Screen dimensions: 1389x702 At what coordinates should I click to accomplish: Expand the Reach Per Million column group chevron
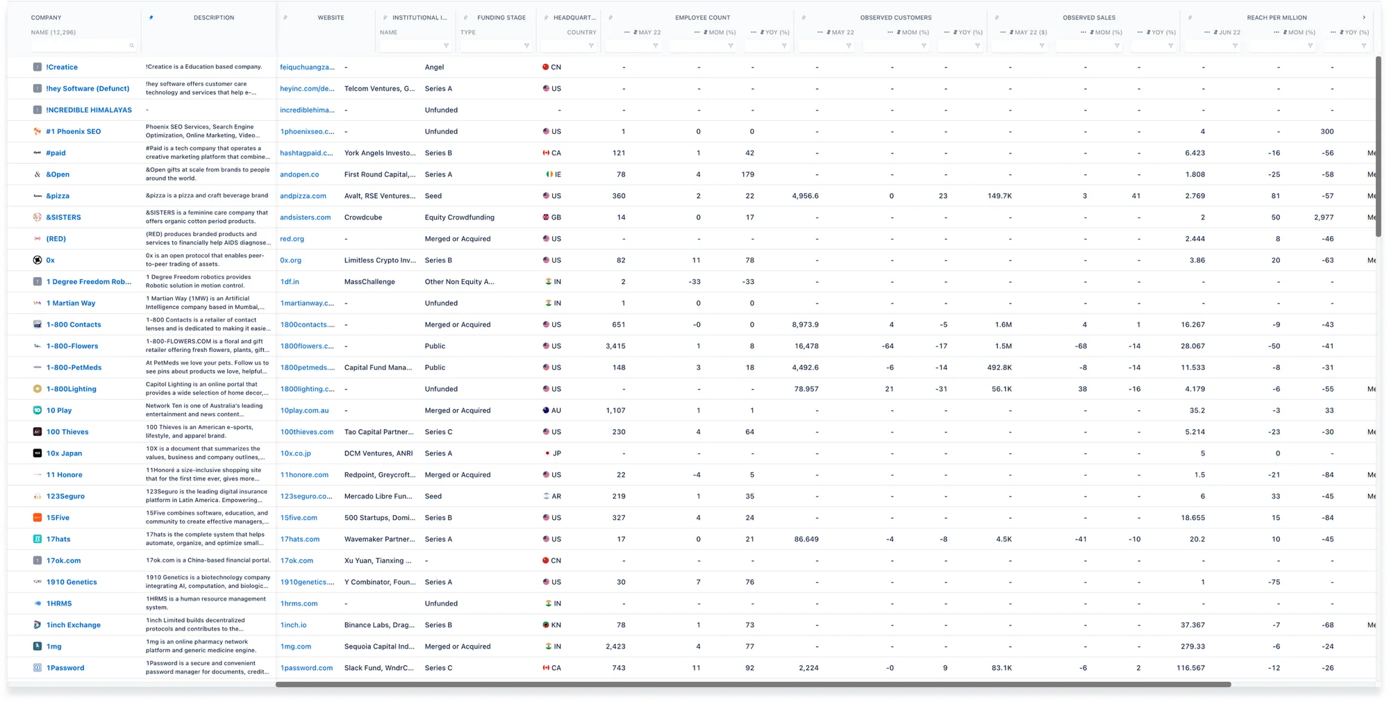tap(1364, 17)
